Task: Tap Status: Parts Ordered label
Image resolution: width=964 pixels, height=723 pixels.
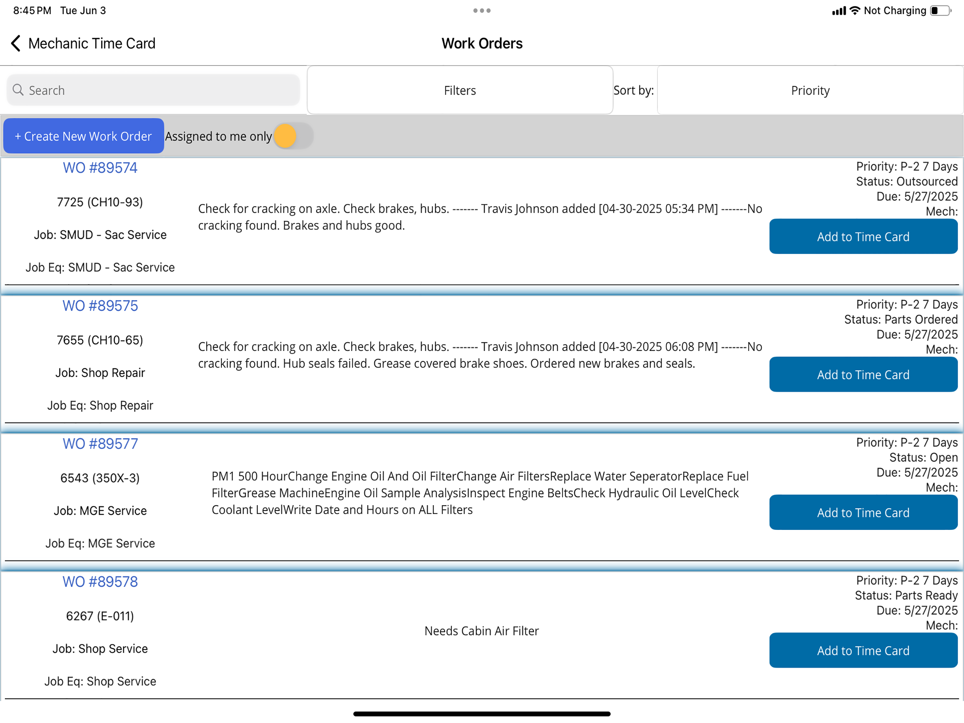Action: (x=901, y=319)
